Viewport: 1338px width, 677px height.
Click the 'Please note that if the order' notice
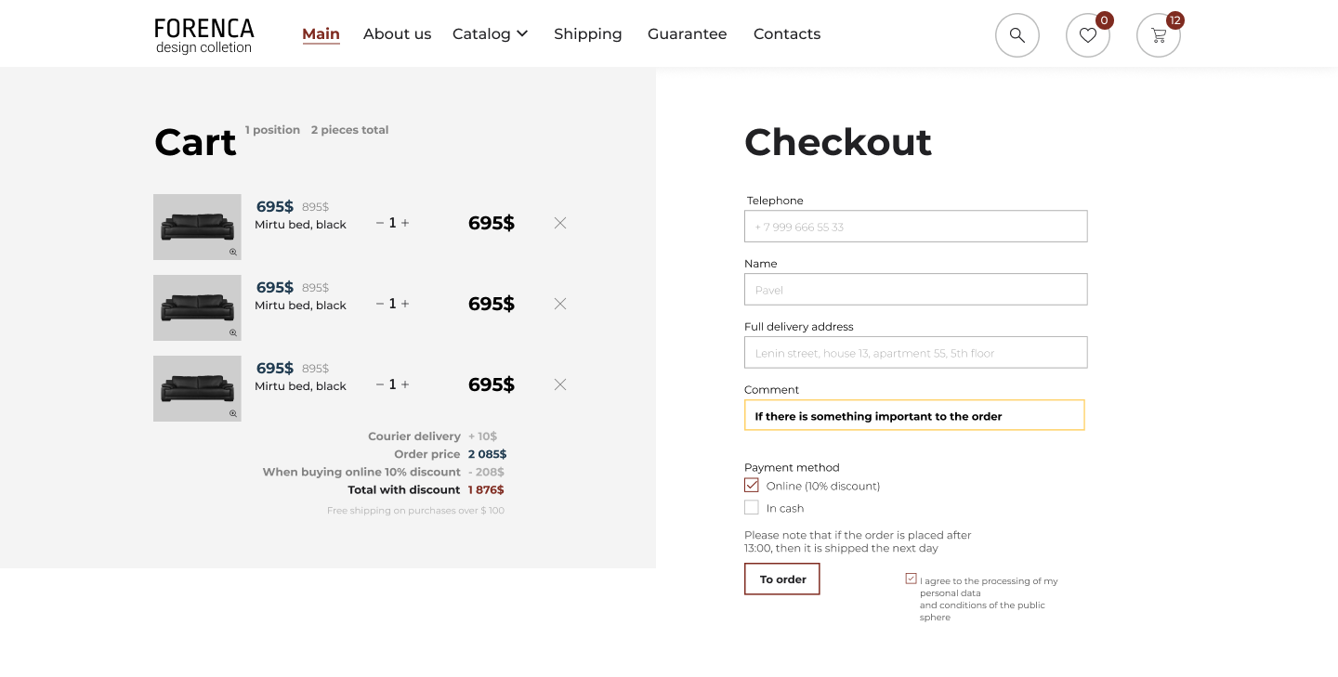coord(858,541)
